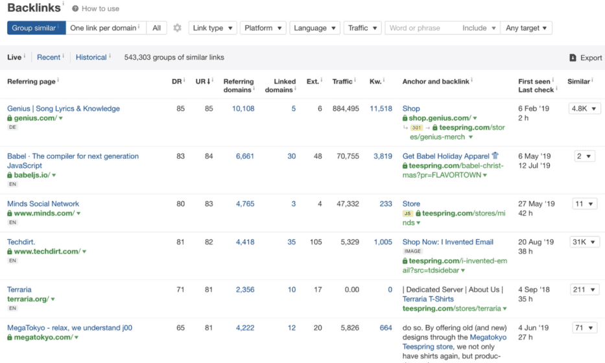Switch to the Recent tab
Screen dimensions: 605x363
(x=49, y=57)
